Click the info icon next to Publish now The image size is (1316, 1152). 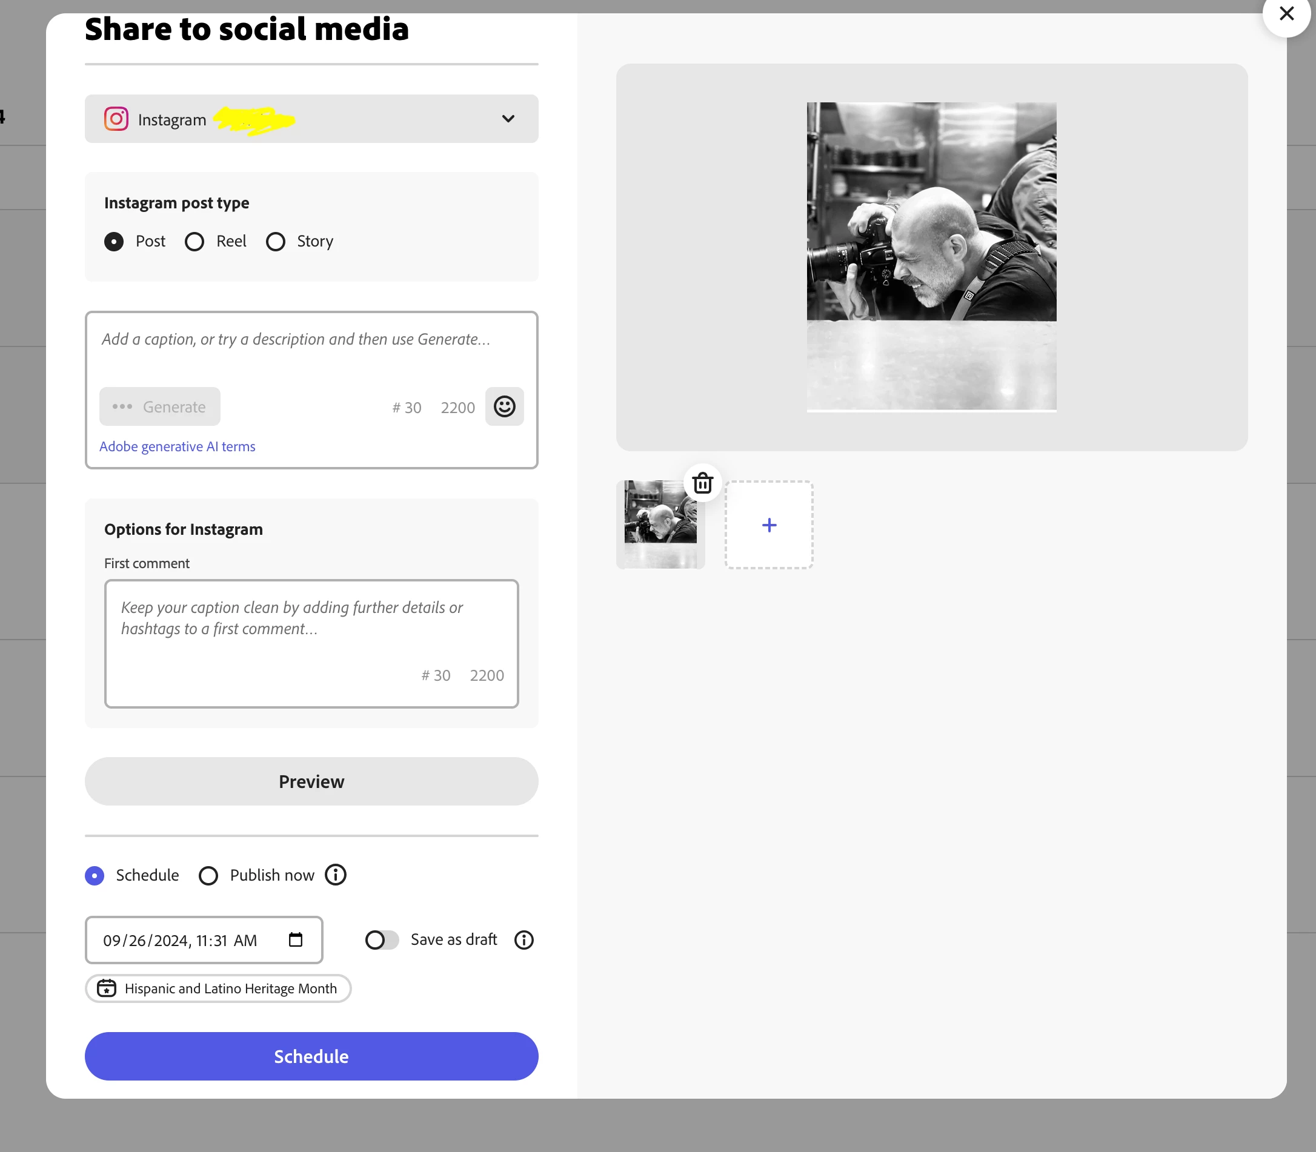[x=335, y=874]
